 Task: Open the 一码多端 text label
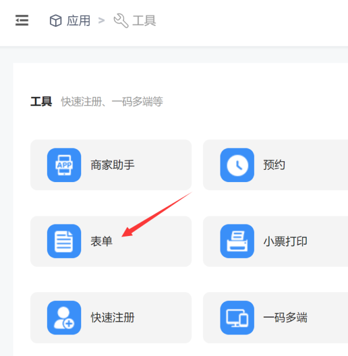(x=285, y=318)
